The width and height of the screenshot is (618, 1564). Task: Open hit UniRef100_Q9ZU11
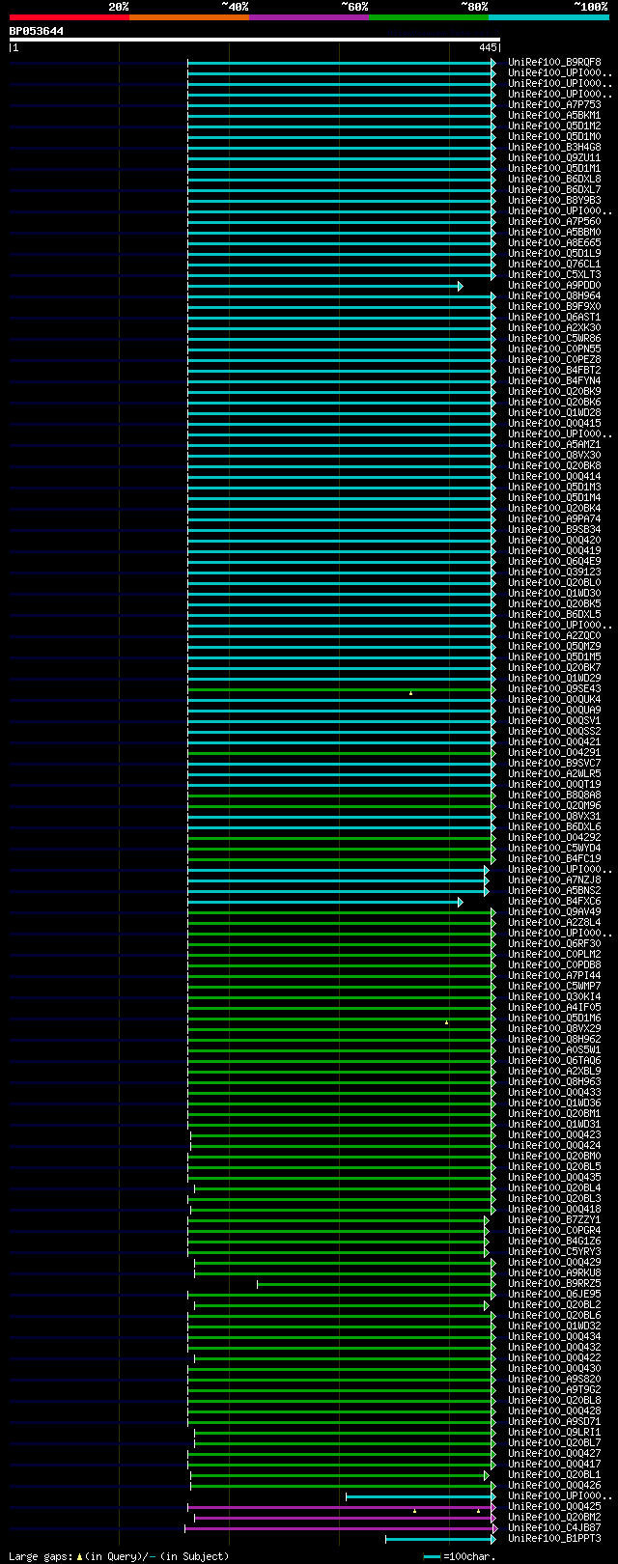pos(554,157)
